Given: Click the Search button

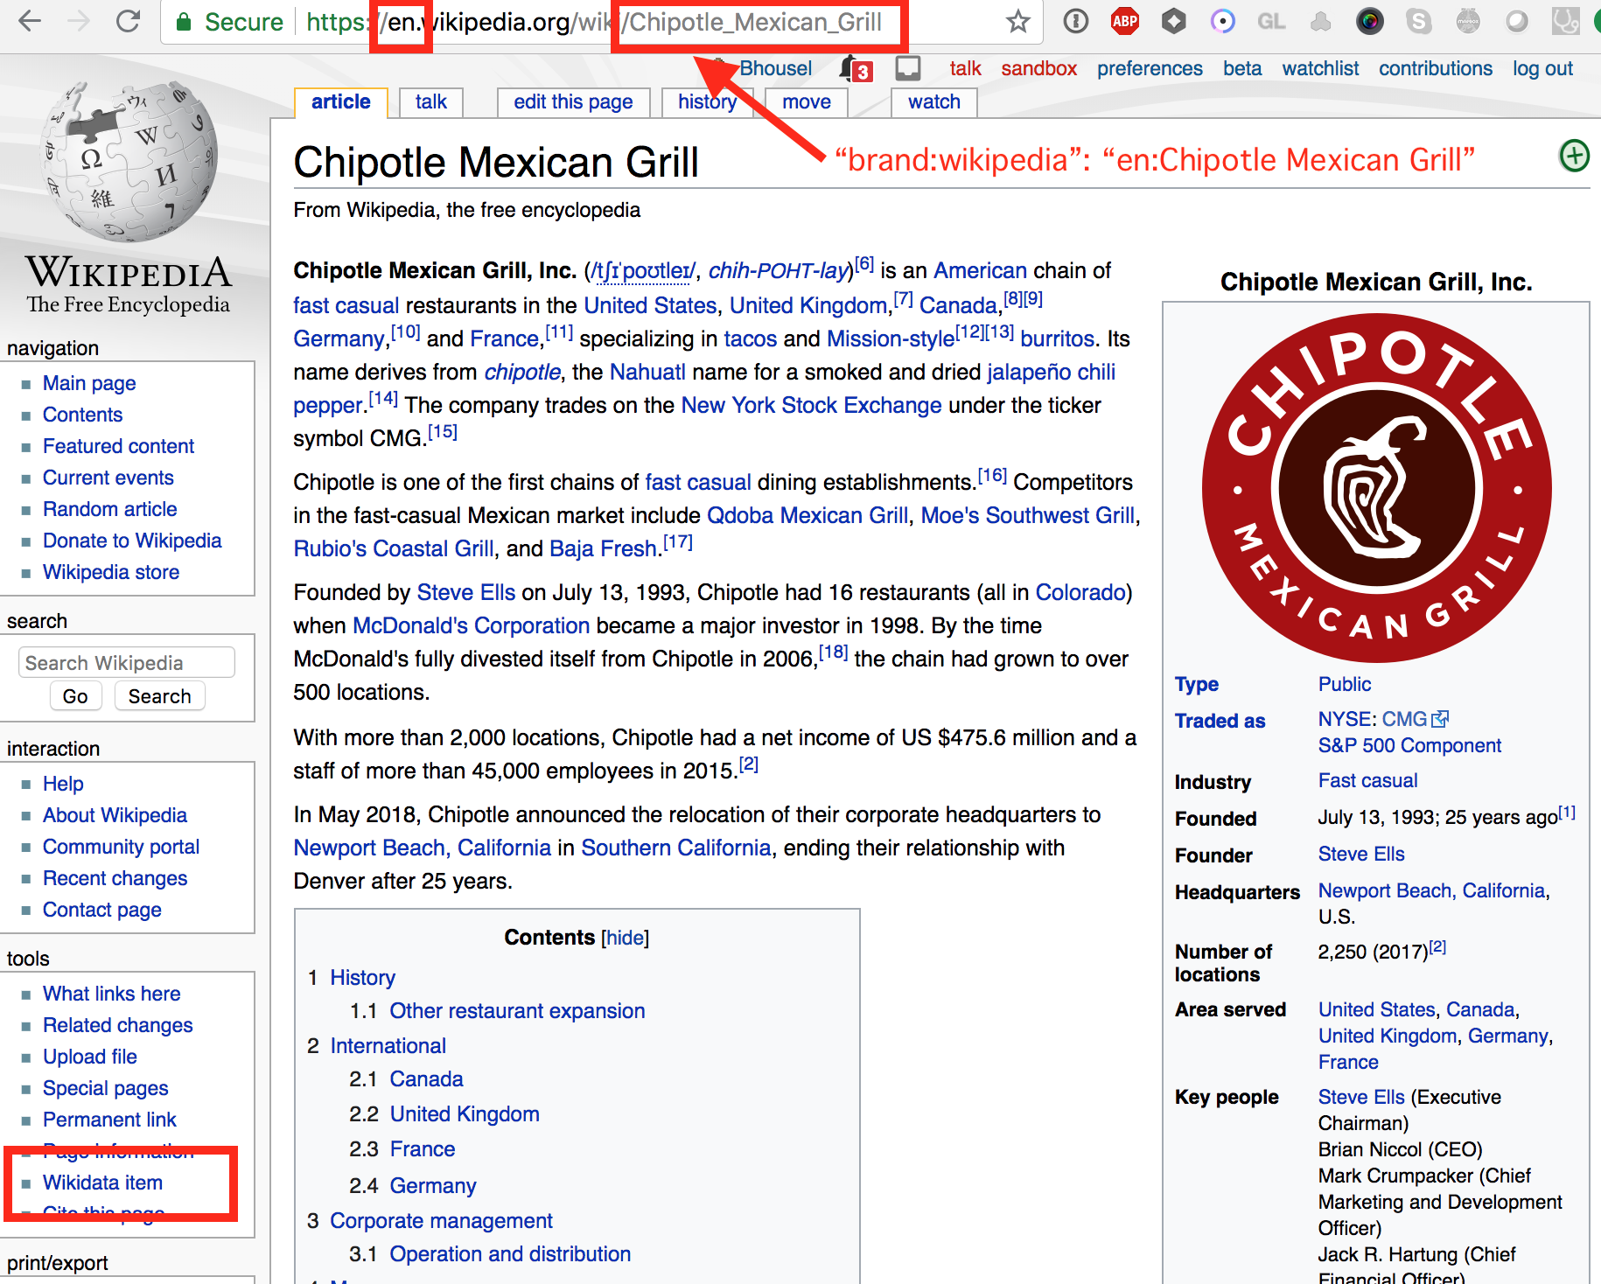Looking at the screenshot, I should [x=159, y=696].
